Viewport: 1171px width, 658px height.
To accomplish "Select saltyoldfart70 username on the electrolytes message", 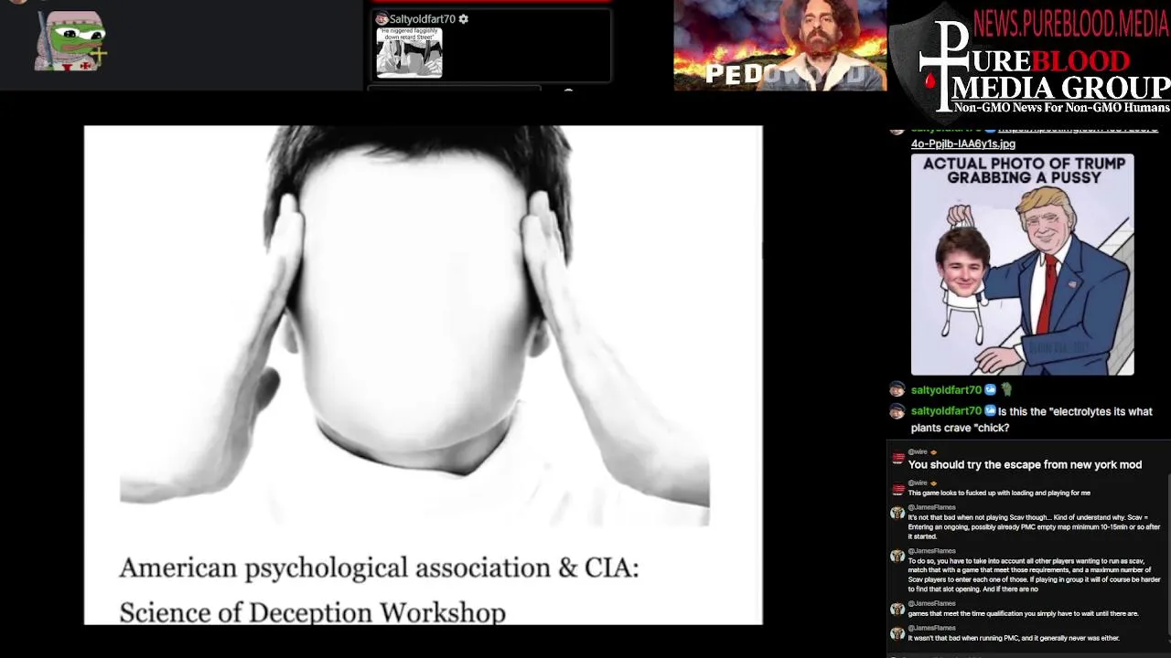I will 946,411.
